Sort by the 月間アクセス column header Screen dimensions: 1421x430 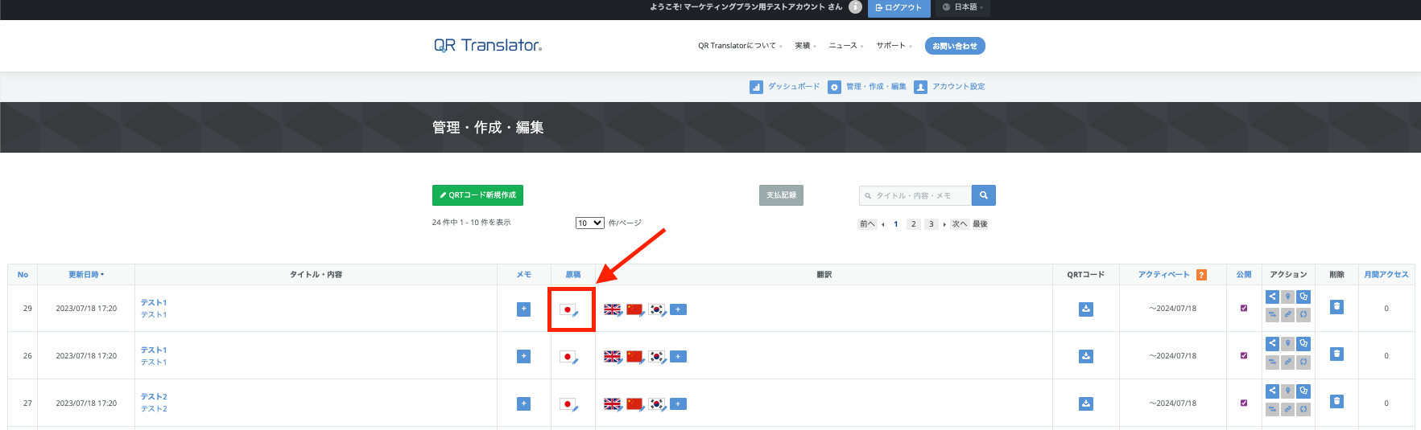click(1386, 275)
